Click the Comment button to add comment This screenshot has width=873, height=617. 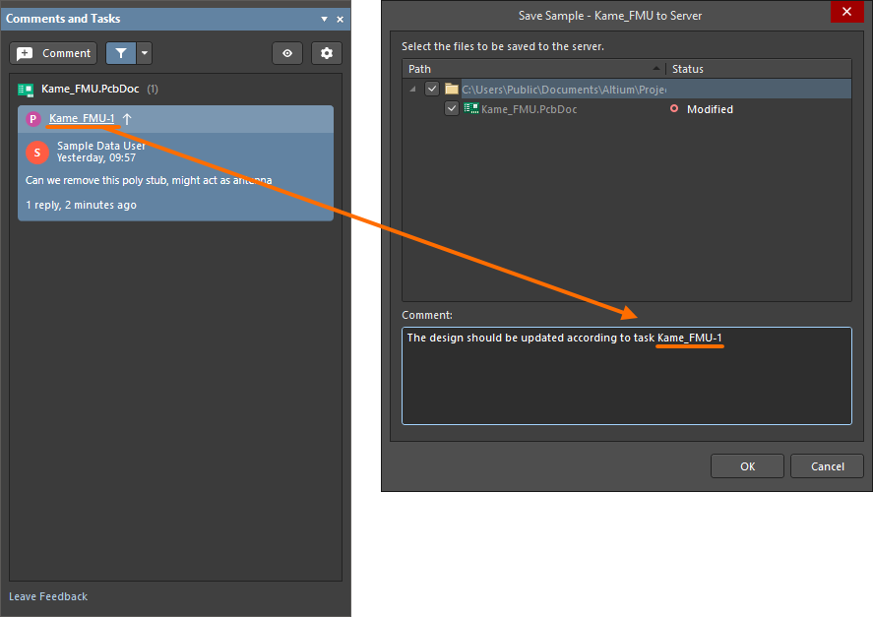[x=53, y=53]
